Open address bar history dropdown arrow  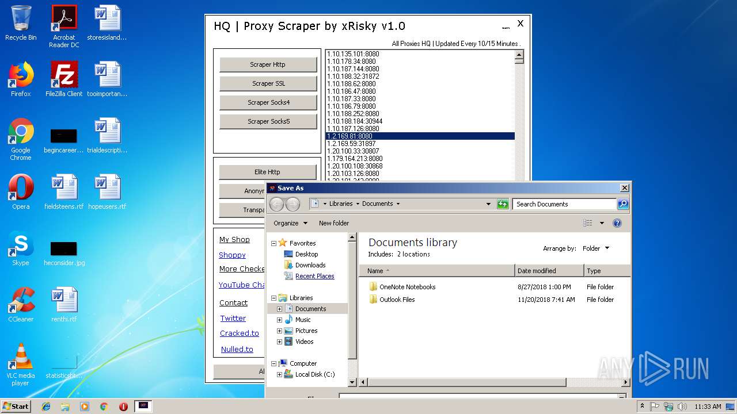(x=488, y=204)
